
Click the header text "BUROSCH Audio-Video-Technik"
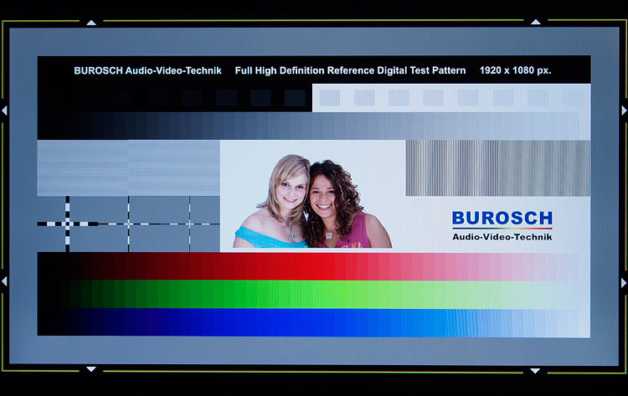pos(147,70)
